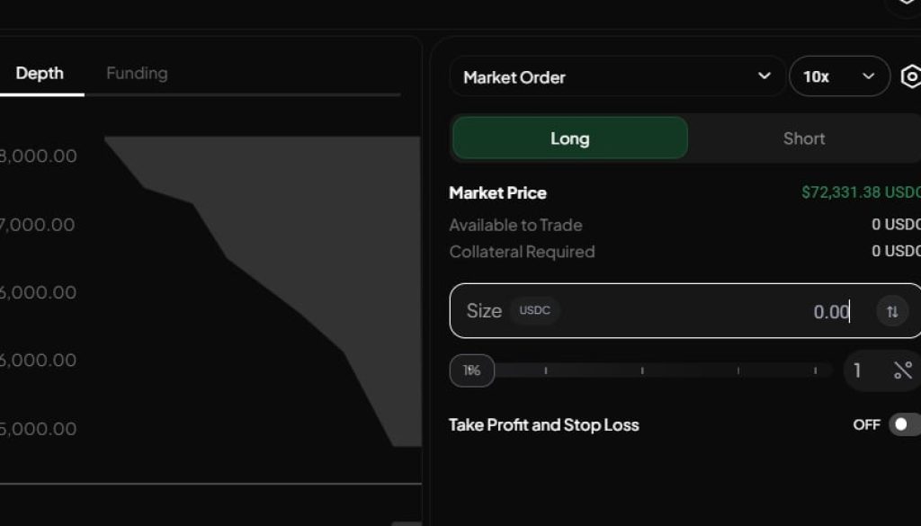Click the first tick mark on size slider
The image size is (921, 526).
[x=545, y=370]
